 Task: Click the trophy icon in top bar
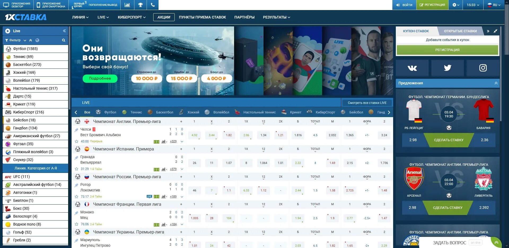(x=141, y=5)
